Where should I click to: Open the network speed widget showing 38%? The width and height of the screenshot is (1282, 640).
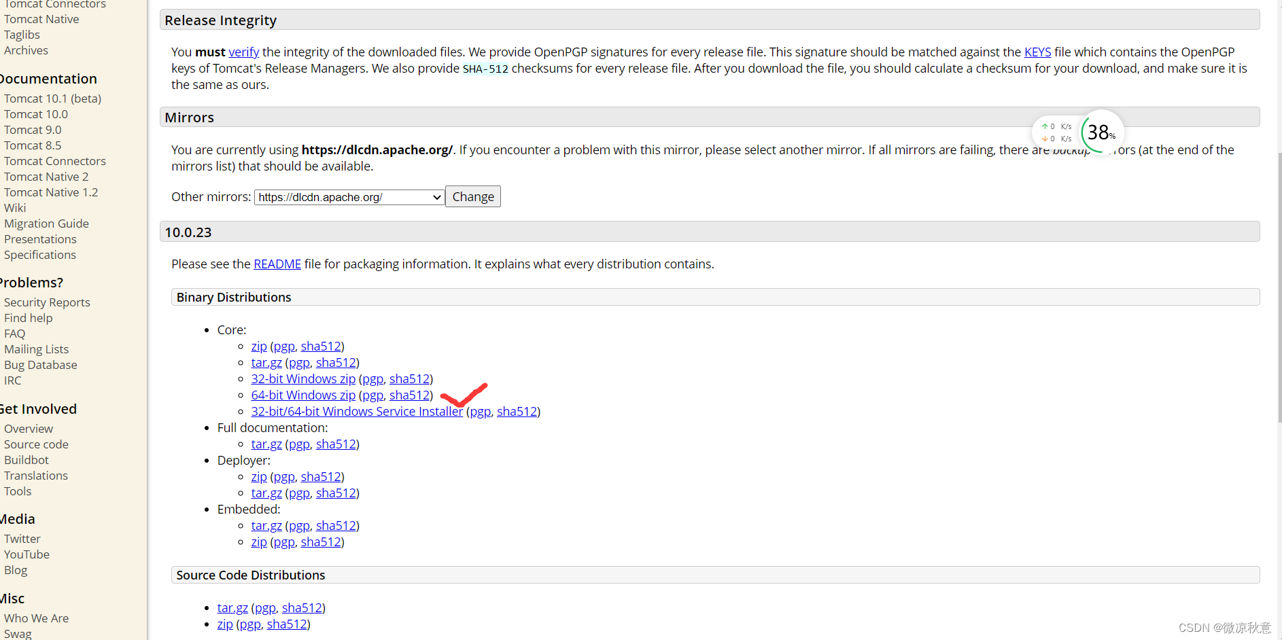[1078, 132]
